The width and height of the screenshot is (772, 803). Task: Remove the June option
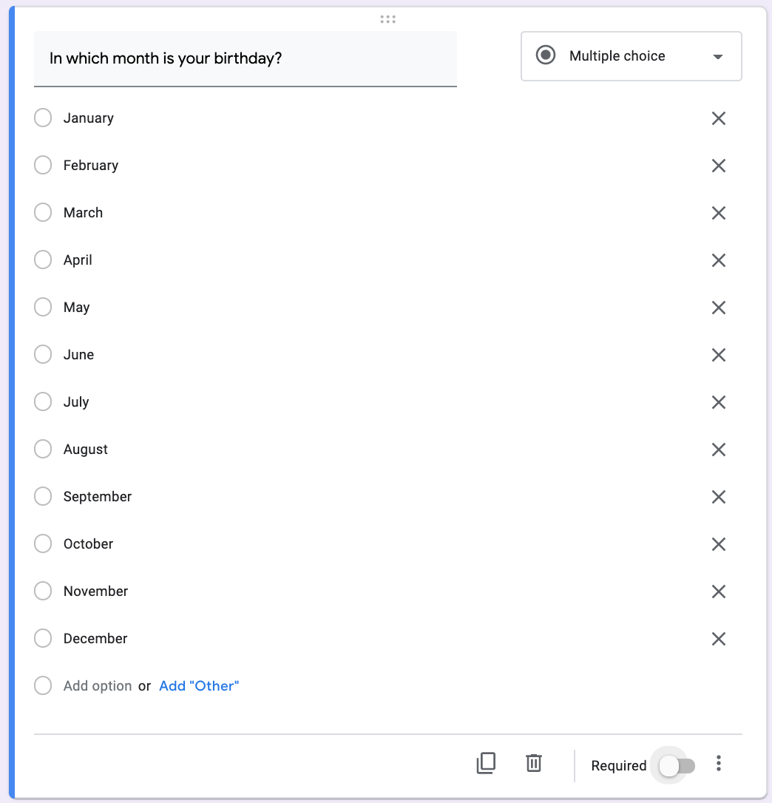coord(719,355)
